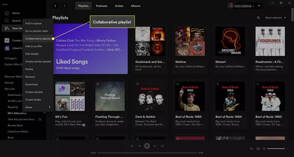Image resolution: width=294 pixels, height=157 pixels.
Task: Open the Liked Songs card
Action: (90, 49)
